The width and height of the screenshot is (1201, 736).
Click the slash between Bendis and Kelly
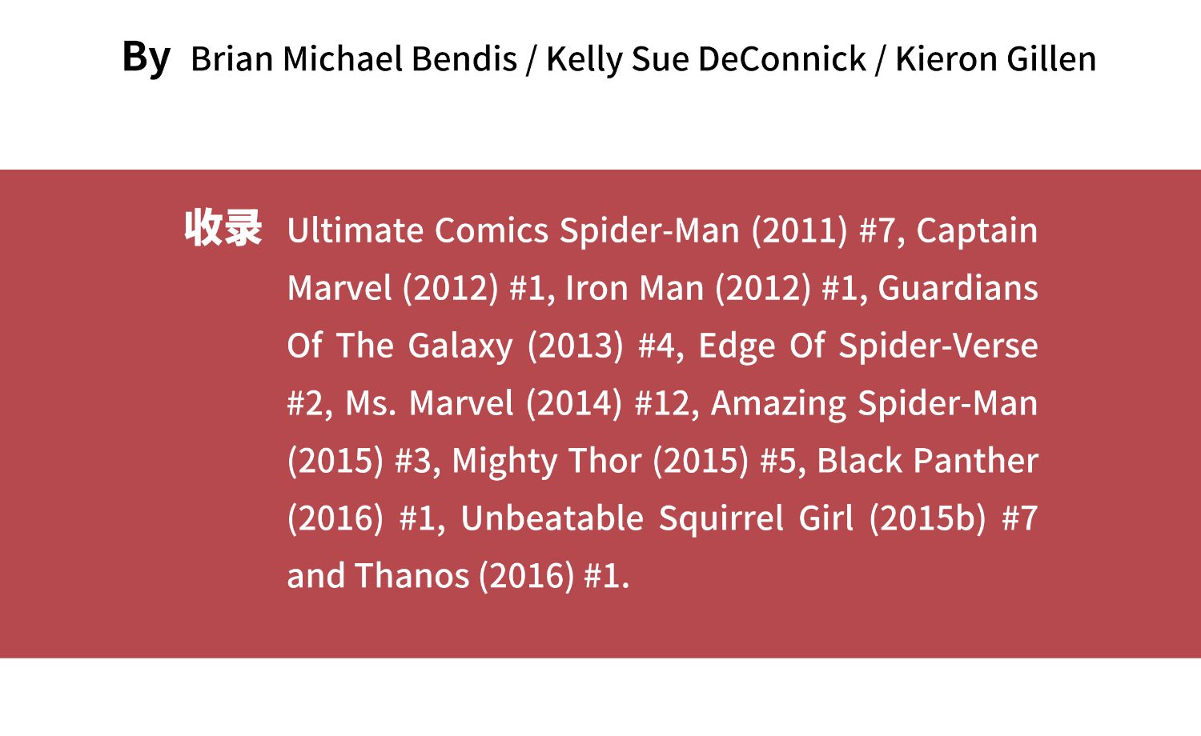[x=531, y=59]
